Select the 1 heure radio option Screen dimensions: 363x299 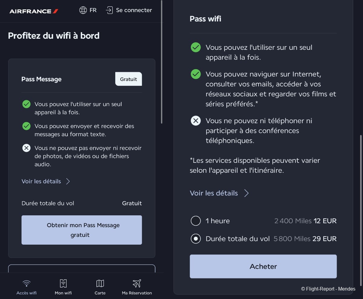click(196, 221)
